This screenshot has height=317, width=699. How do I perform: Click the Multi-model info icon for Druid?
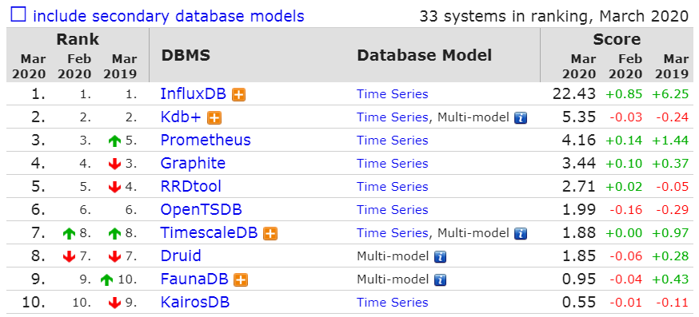click(440, 257)
